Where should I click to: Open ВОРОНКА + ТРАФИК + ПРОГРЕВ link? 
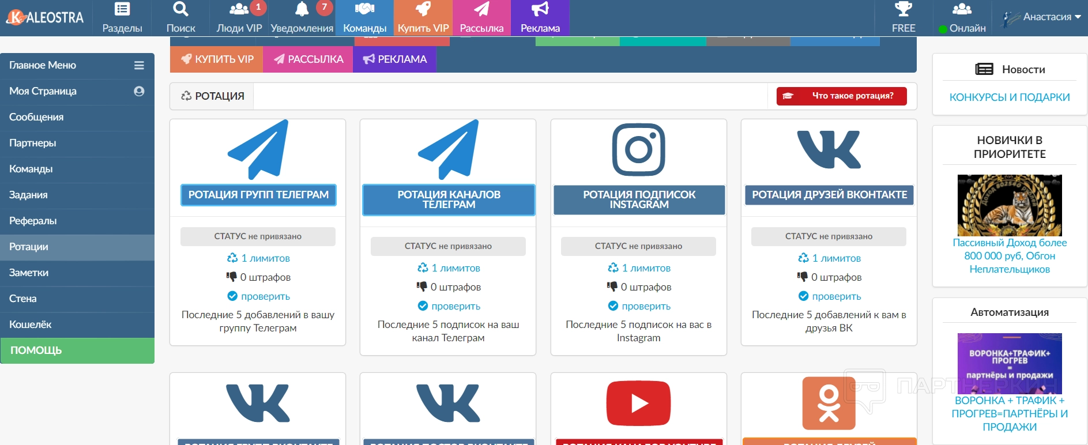click(1010, 414)
